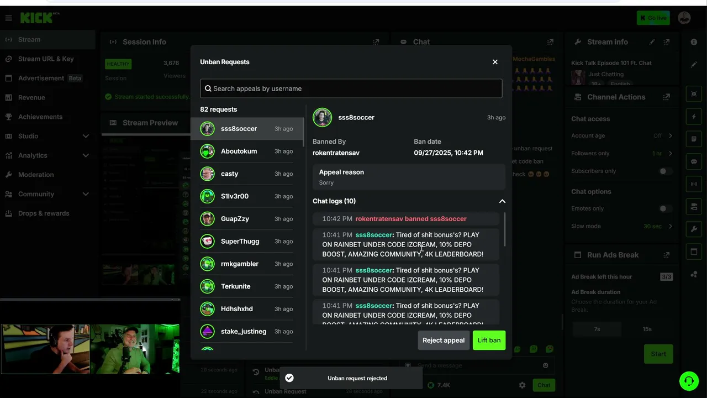Navigate to Revenue
Image resolution: width=707 pixels, height=398 pixels.
click(x=46, y=98)
